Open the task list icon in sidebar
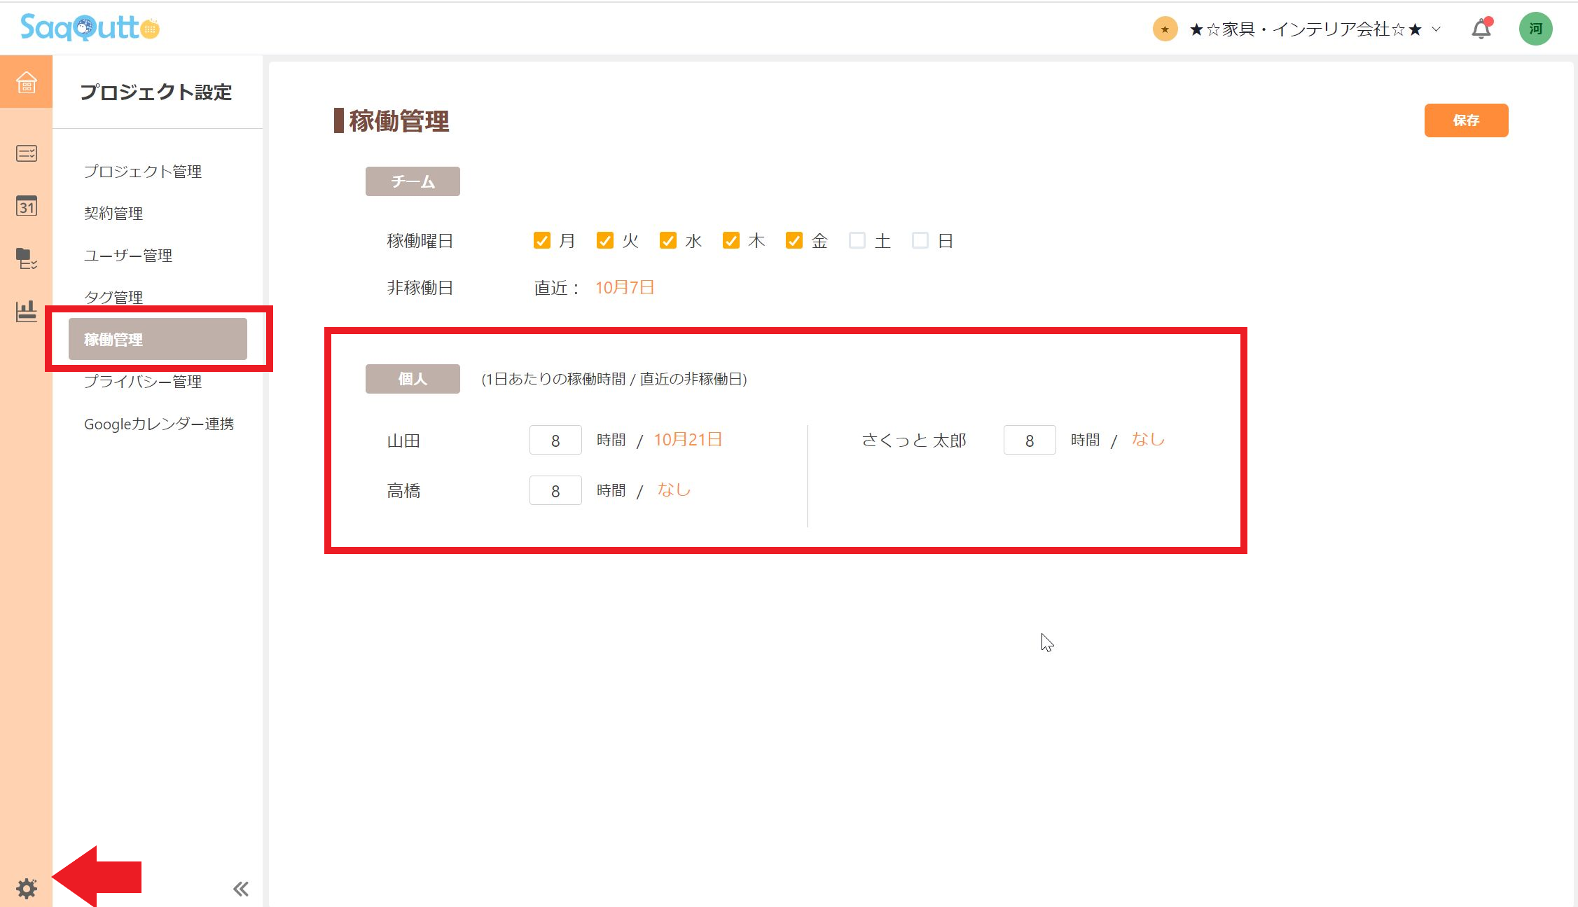Screen dimensions: 1578x907 [26, 153]
